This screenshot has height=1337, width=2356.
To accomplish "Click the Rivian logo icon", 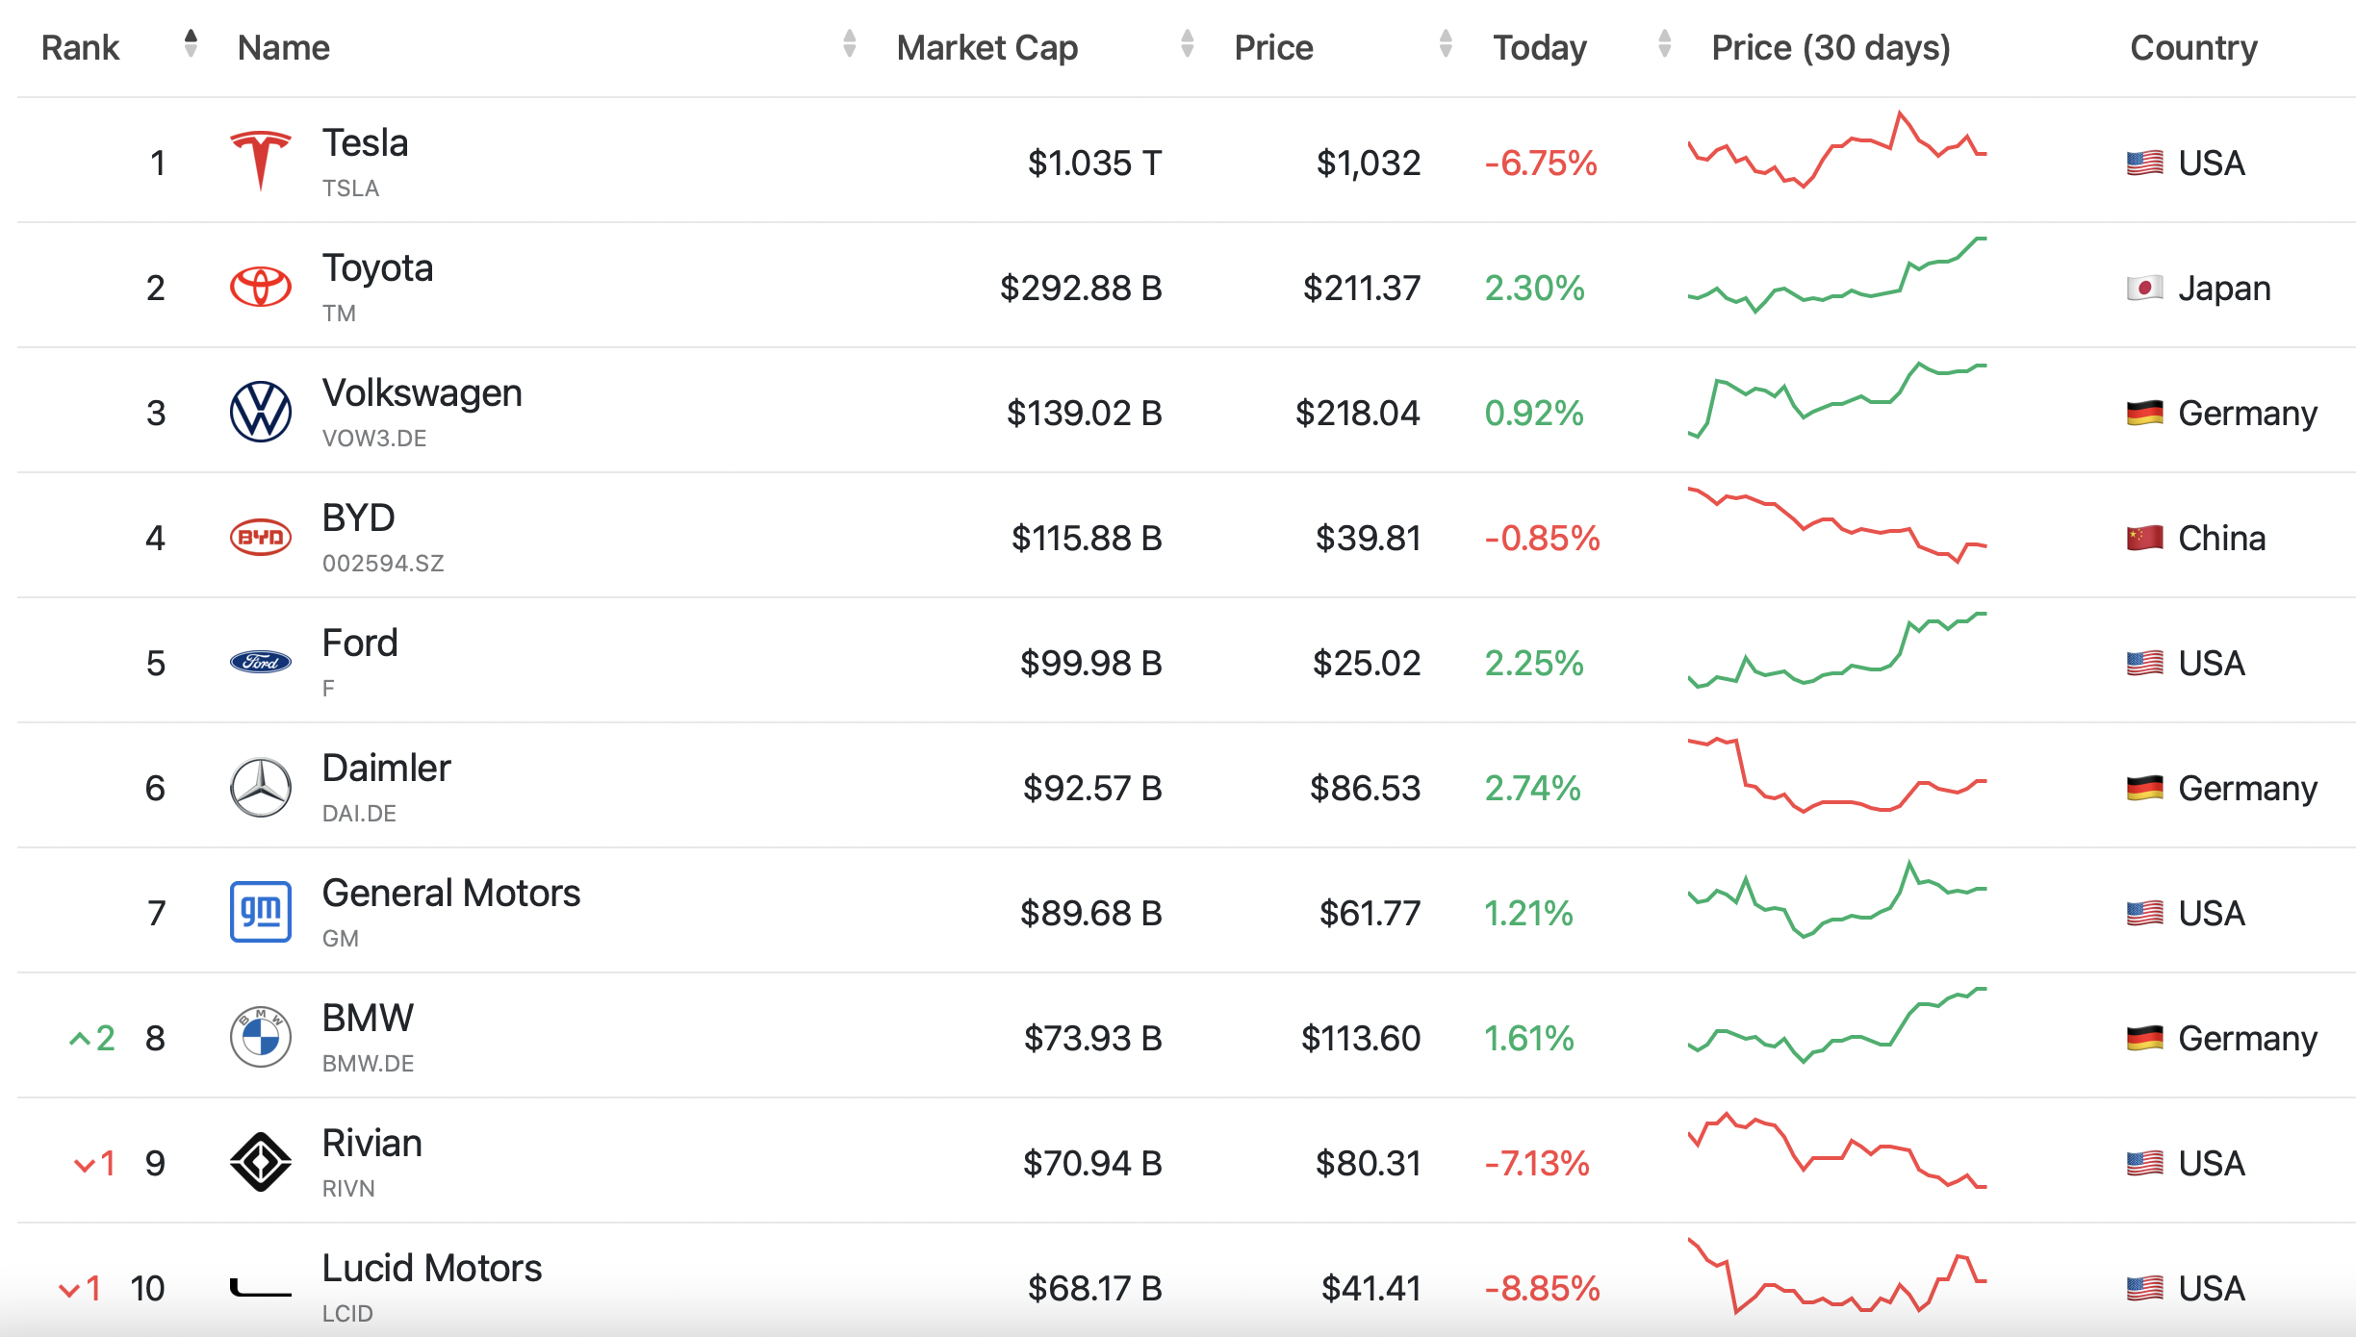I will 260,1162.
